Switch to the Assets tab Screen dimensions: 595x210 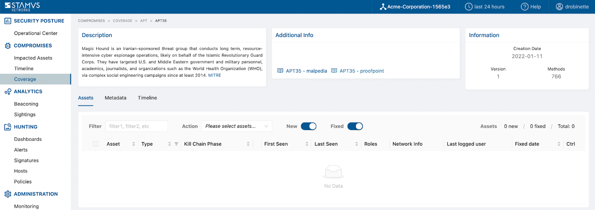[x=86, y=98]
